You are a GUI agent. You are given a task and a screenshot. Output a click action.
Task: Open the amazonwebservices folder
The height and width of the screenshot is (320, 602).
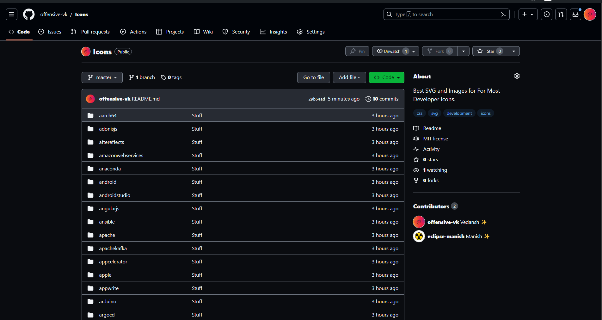[x=121, y=155]
